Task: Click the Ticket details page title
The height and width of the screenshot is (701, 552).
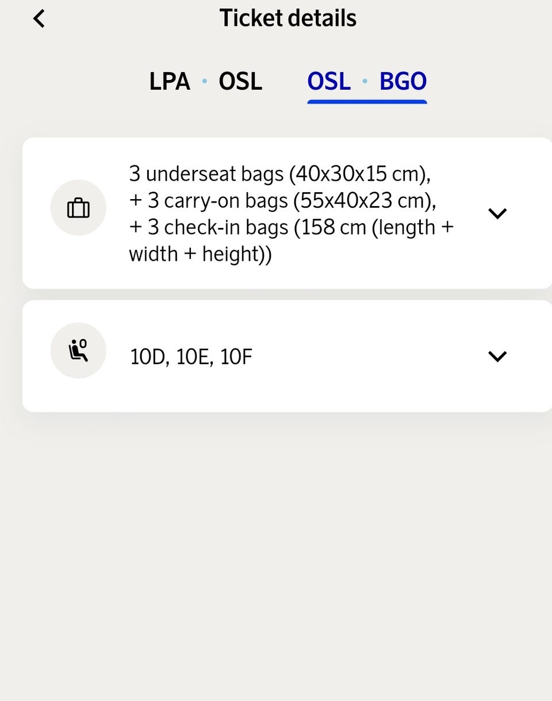Action: tap(288, 18)
